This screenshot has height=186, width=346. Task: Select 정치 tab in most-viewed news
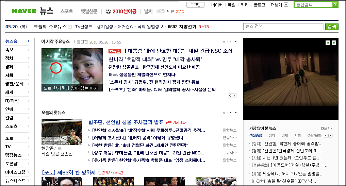click(271, 135)
